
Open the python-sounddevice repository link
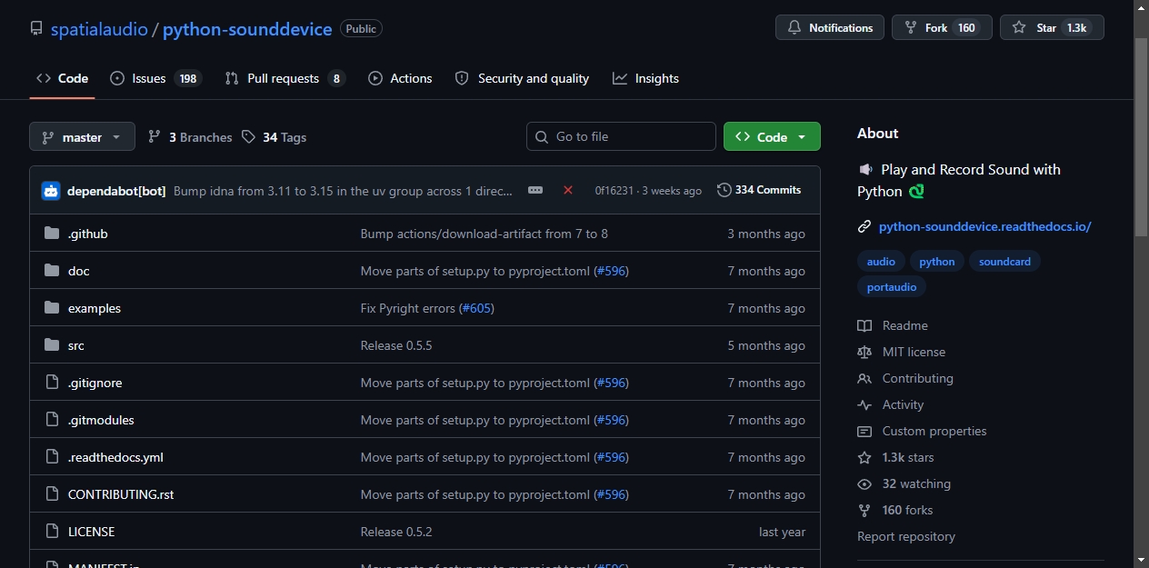click(247, 29)
